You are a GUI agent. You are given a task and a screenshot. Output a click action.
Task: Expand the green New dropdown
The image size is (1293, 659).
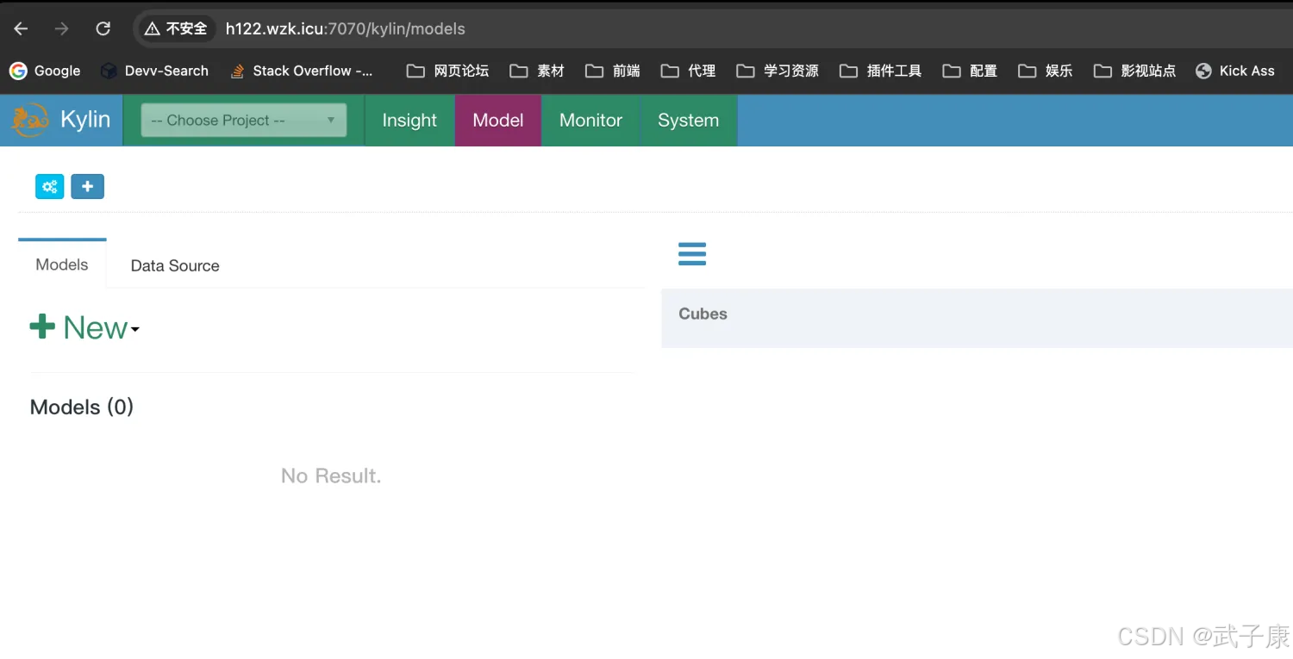[x=84, y=327]
